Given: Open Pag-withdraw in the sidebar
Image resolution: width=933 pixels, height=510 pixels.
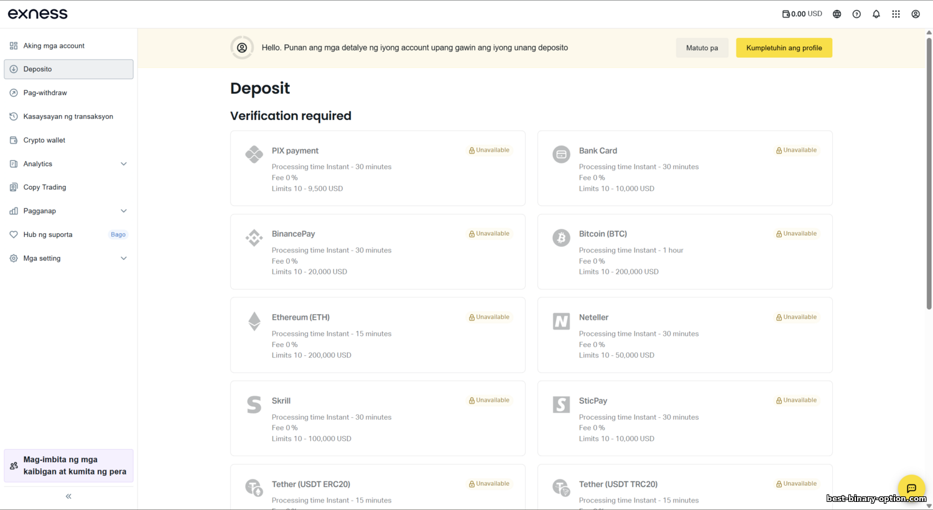Looking at the screenshot, I should tap(45, 93).
